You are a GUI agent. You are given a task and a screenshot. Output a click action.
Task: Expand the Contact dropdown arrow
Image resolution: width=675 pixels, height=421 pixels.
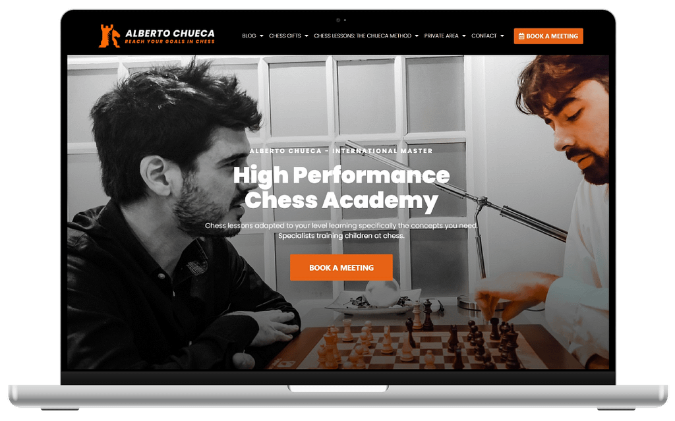[x=502, y=36]
